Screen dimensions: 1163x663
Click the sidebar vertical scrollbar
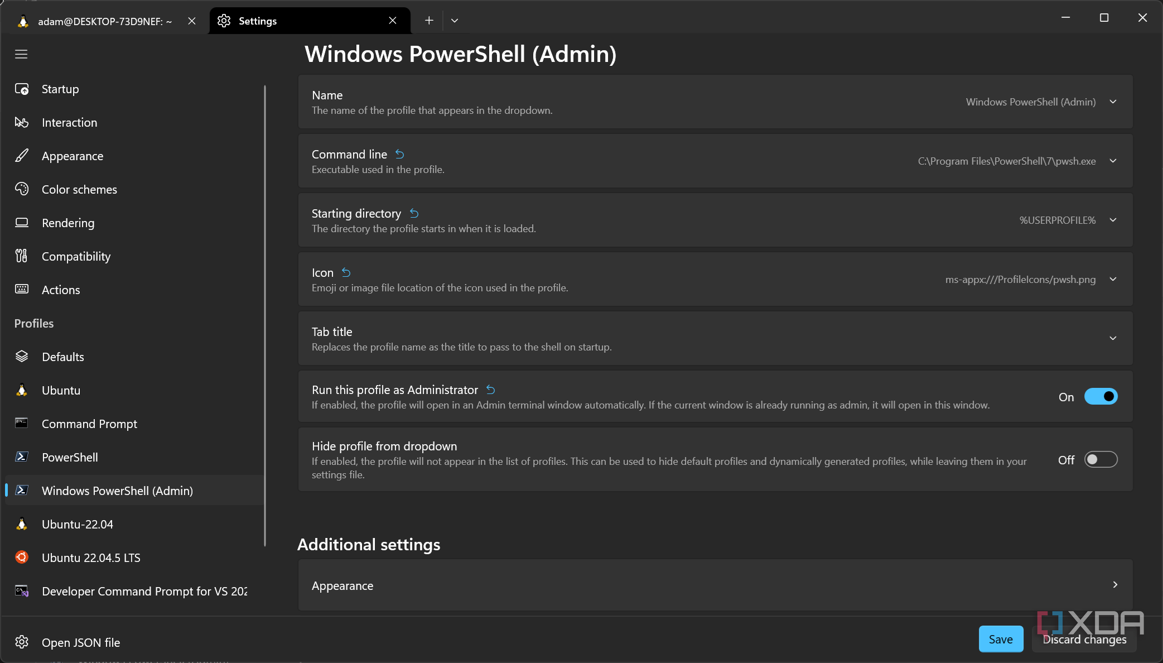[x=265, y=315]
